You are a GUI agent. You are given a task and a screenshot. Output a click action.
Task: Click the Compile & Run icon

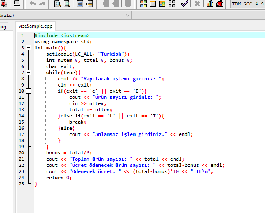click(162, 4)
